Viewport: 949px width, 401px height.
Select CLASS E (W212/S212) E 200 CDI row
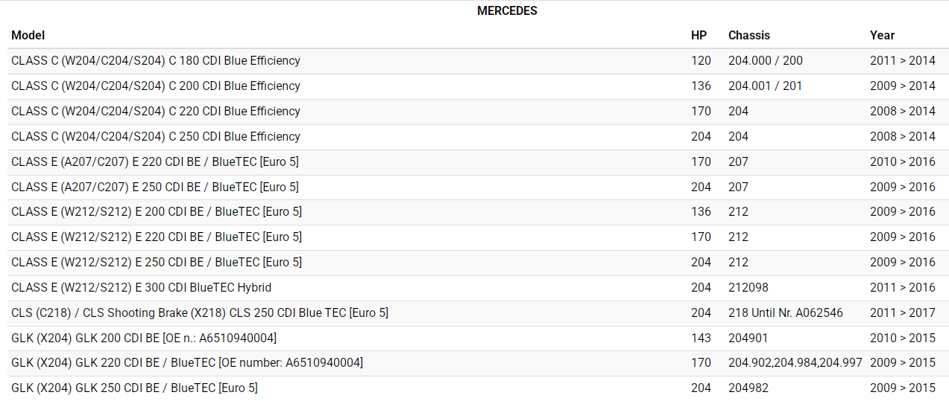[157, 211]
